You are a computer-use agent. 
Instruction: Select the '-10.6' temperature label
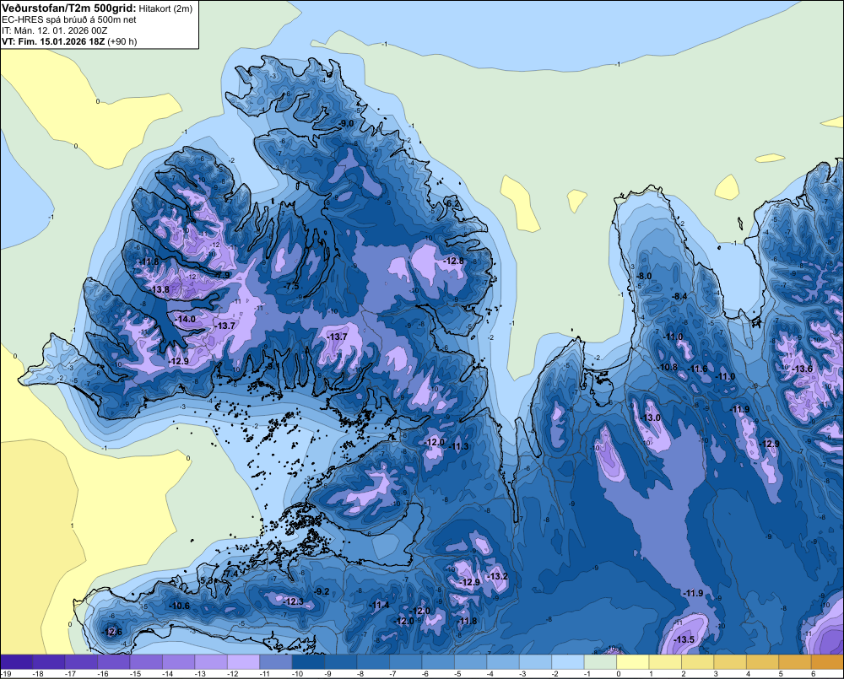179,606
